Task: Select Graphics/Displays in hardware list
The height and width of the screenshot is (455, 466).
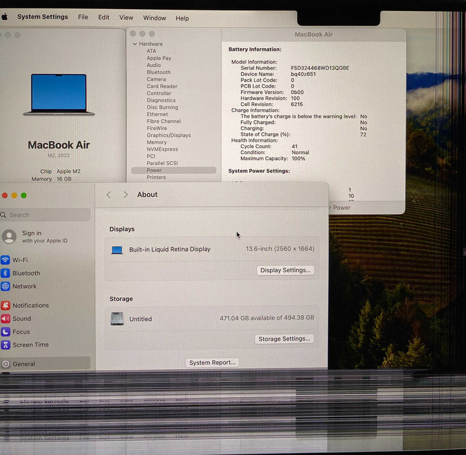Action: coord(169,135)
